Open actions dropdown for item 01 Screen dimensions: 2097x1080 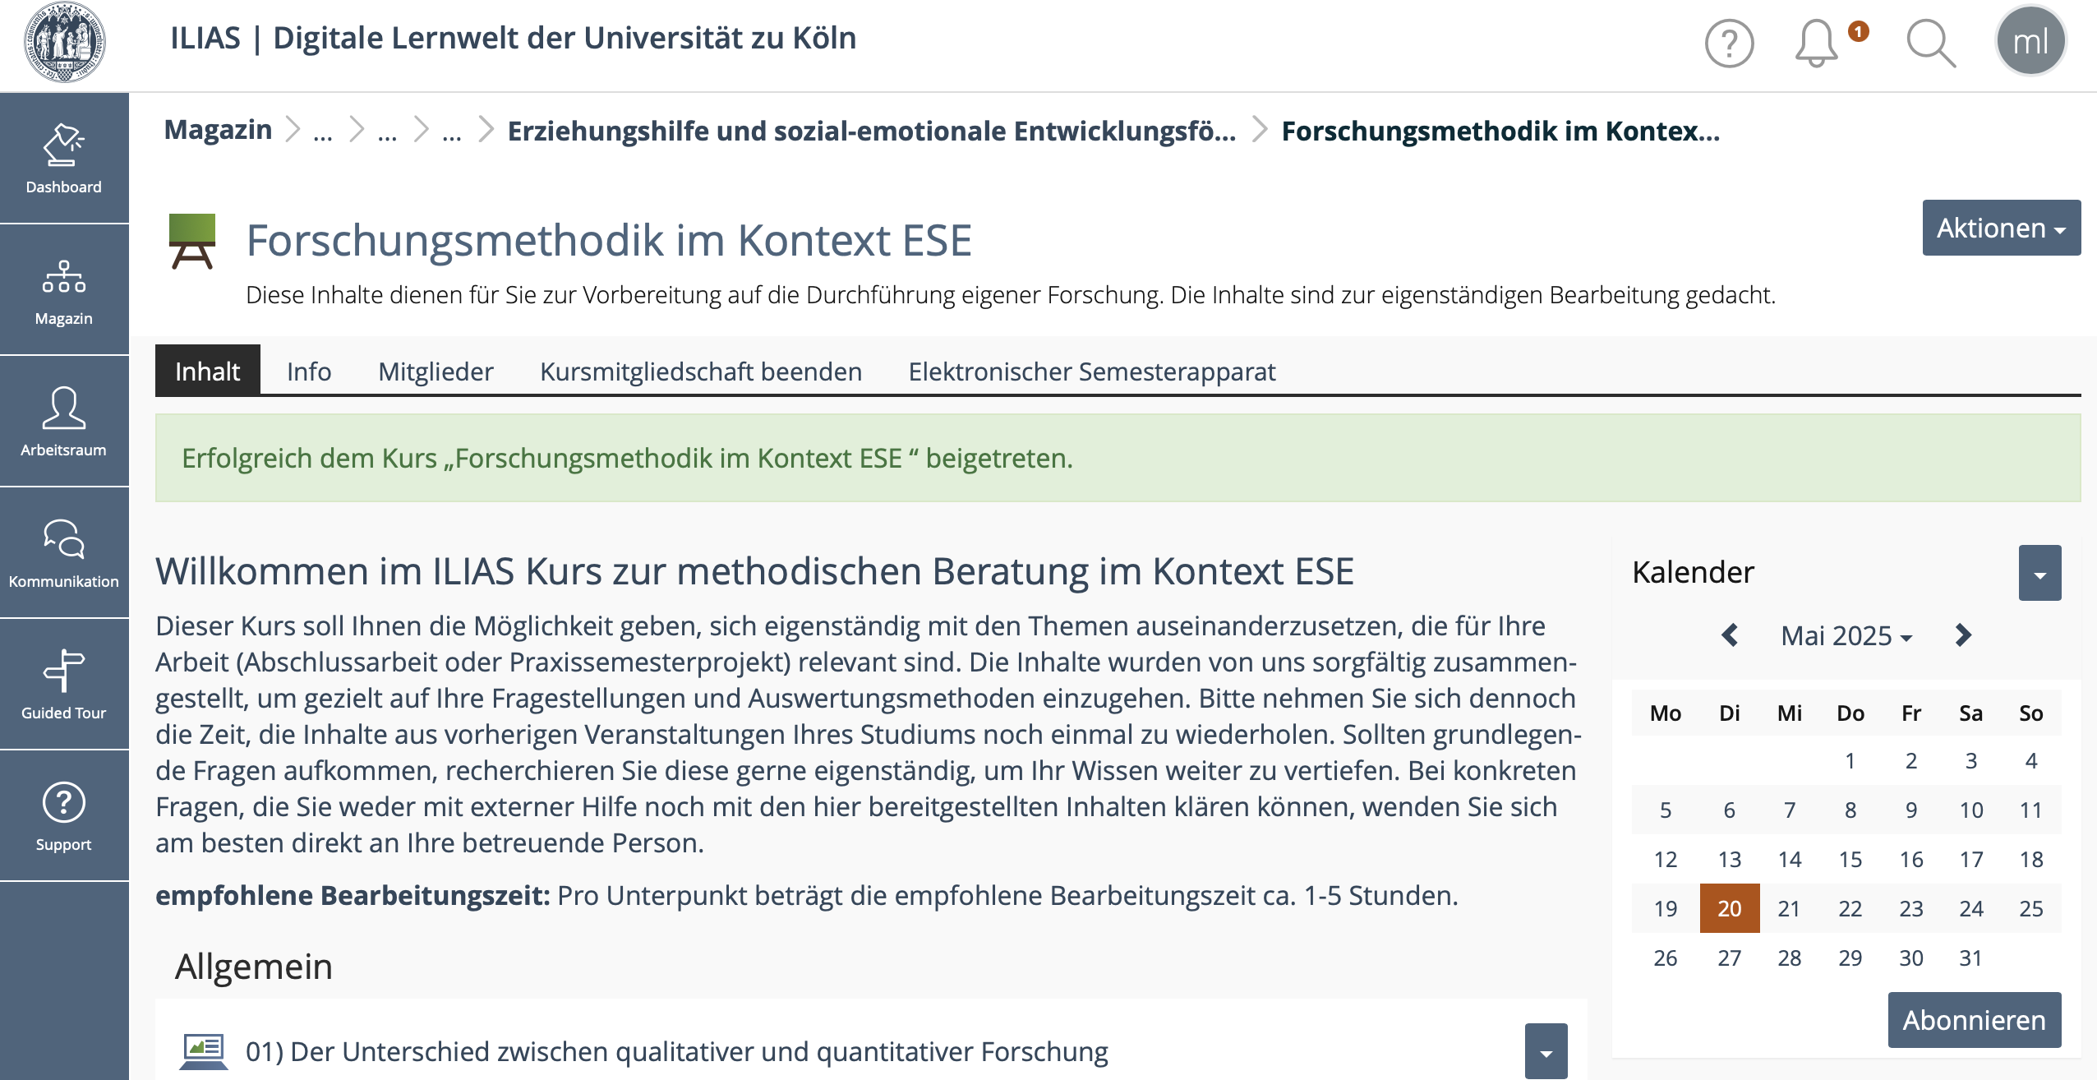tap(1546, 1051)
